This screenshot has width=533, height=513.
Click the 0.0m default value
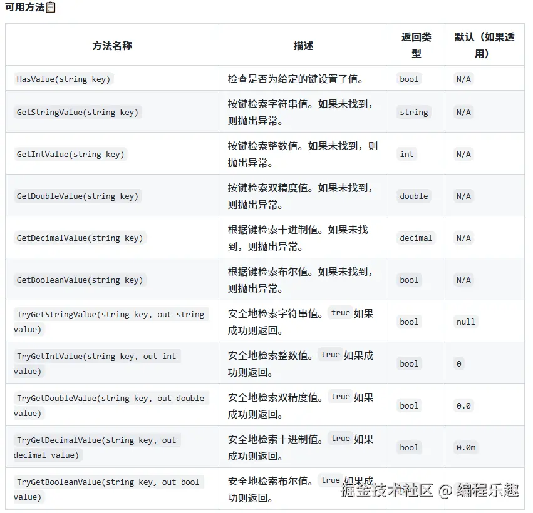[466, 448]
